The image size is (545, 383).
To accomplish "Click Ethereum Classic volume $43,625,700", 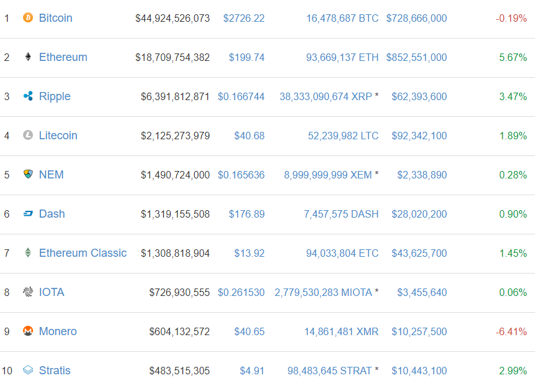I will point(419,254).
